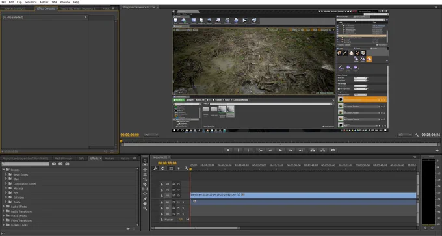Select the Pen tool in tools panel
This screenshot has width=442, height=236.
pyautogui.click(x=145, y=198)
